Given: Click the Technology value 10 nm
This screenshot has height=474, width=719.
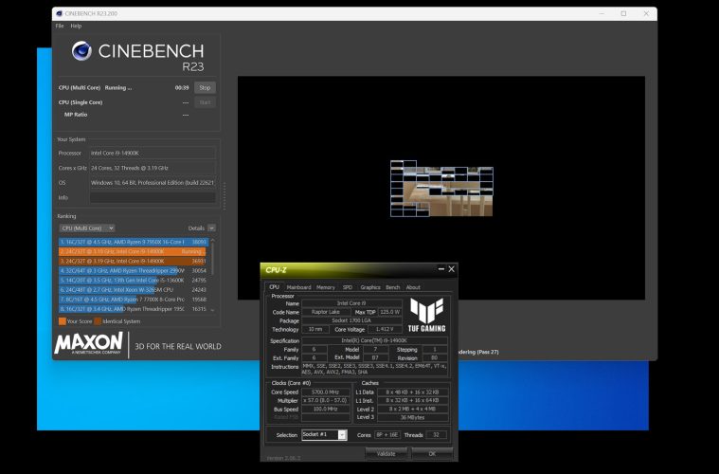Looking at the screenshot, I should (315, 330).
